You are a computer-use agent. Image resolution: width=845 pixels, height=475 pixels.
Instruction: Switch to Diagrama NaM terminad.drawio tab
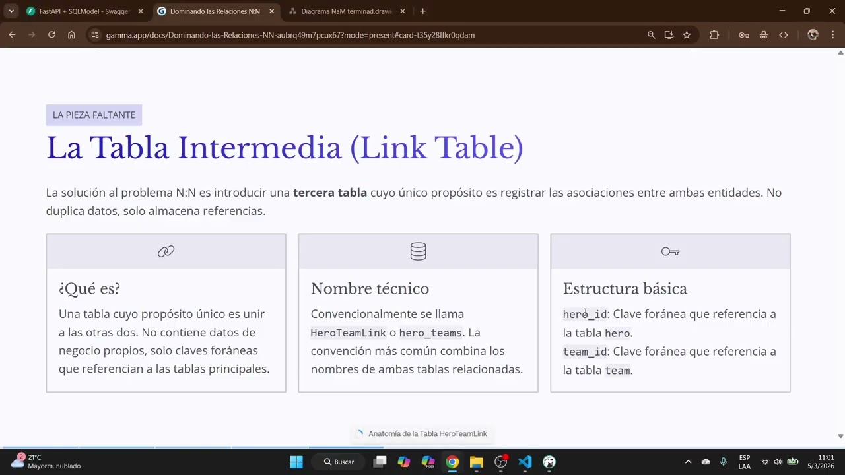[347, 11]
